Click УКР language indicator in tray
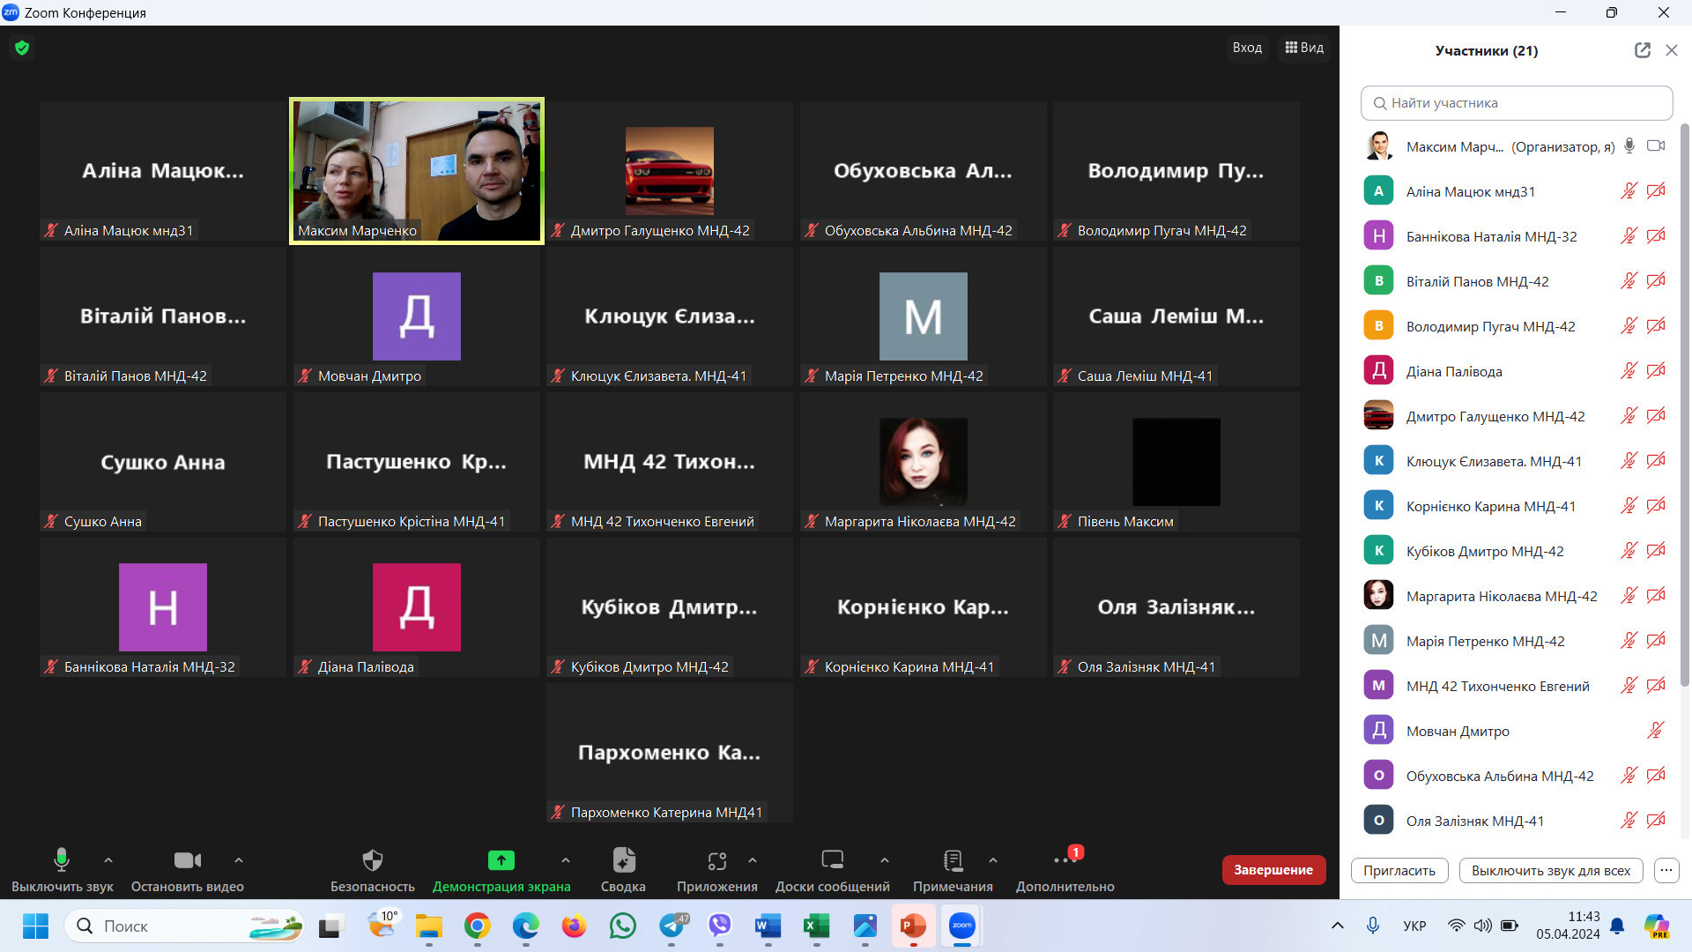This screenshot has width=1692, height=952. pyautogui.click(x=1414, y=926)
